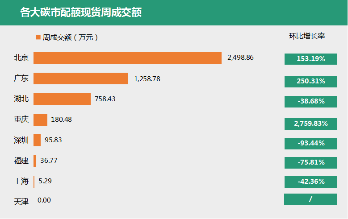The width and height of the screenshot is (348, 219).
Task: Click the 湖北 bar in the chart
Action: [x=62, y=99]
